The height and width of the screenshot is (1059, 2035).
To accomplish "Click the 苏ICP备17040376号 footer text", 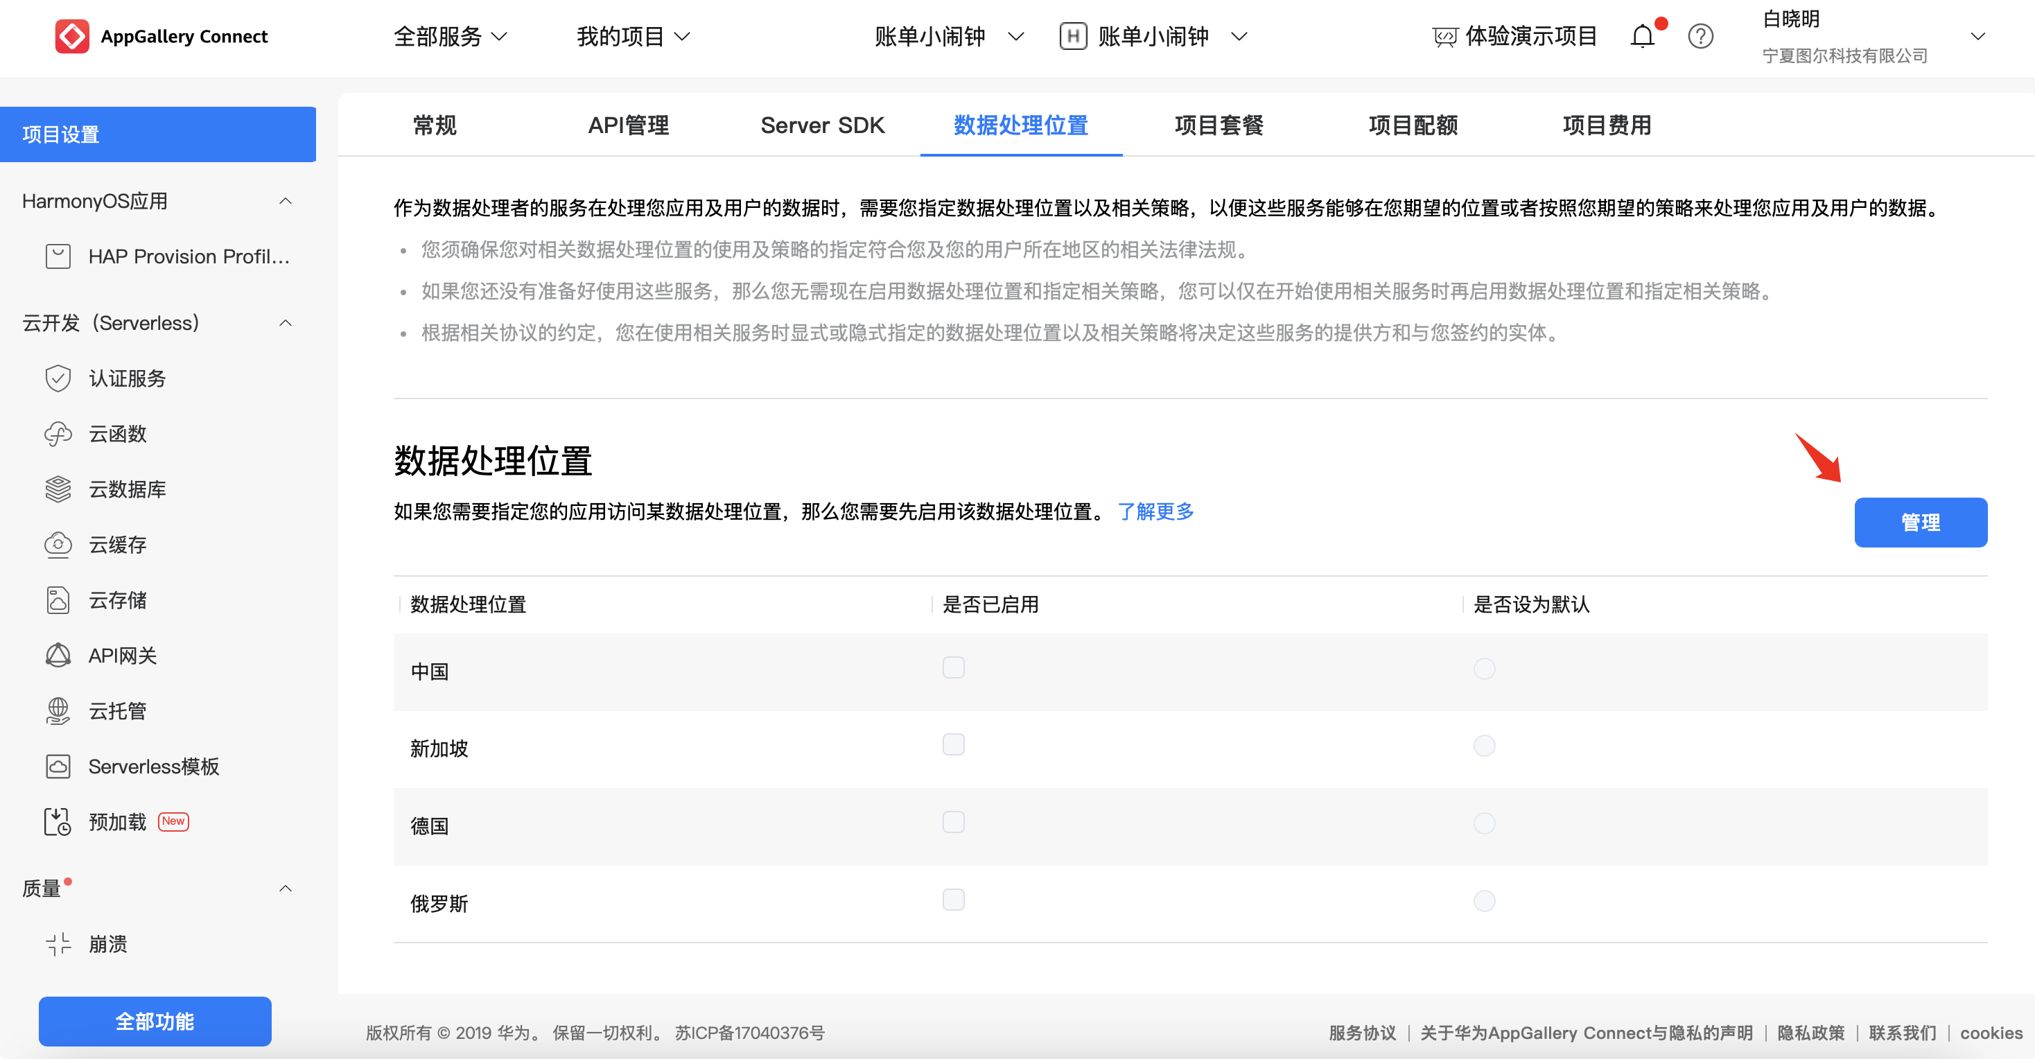I will click(x=750, y=1033).
